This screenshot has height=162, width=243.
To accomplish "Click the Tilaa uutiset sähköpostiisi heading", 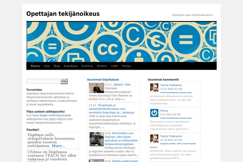I will pyautogui.click(x=45, y=112).
